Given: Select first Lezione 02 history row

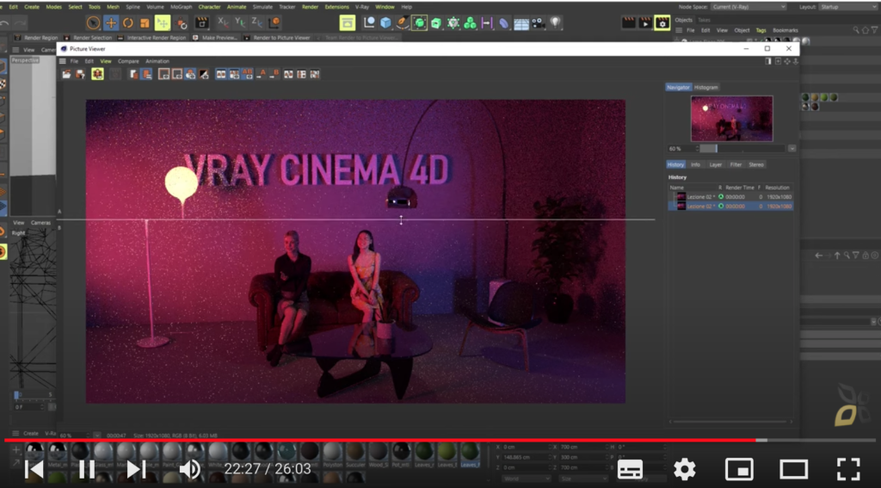Looking at the screenshot, I should click(x=730, y=197).
